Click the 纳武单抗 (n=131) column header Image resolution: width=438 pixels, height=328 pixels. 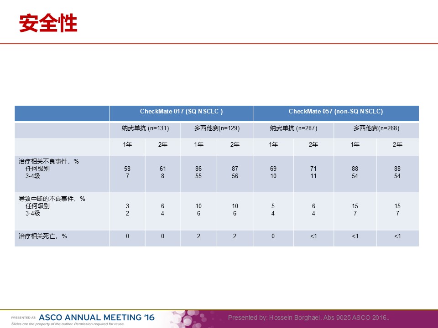pyautogui.click(x=145, y=128)
